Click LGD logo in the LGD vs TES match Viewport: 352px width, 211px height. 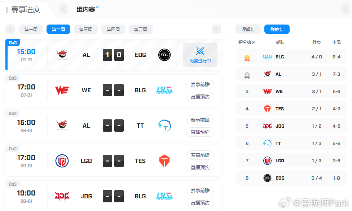point(62,161)
